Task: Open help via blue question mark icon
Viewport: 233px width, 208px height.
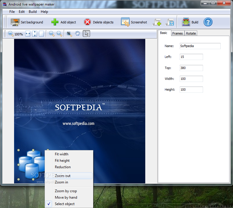Action: tap(208, 22)
